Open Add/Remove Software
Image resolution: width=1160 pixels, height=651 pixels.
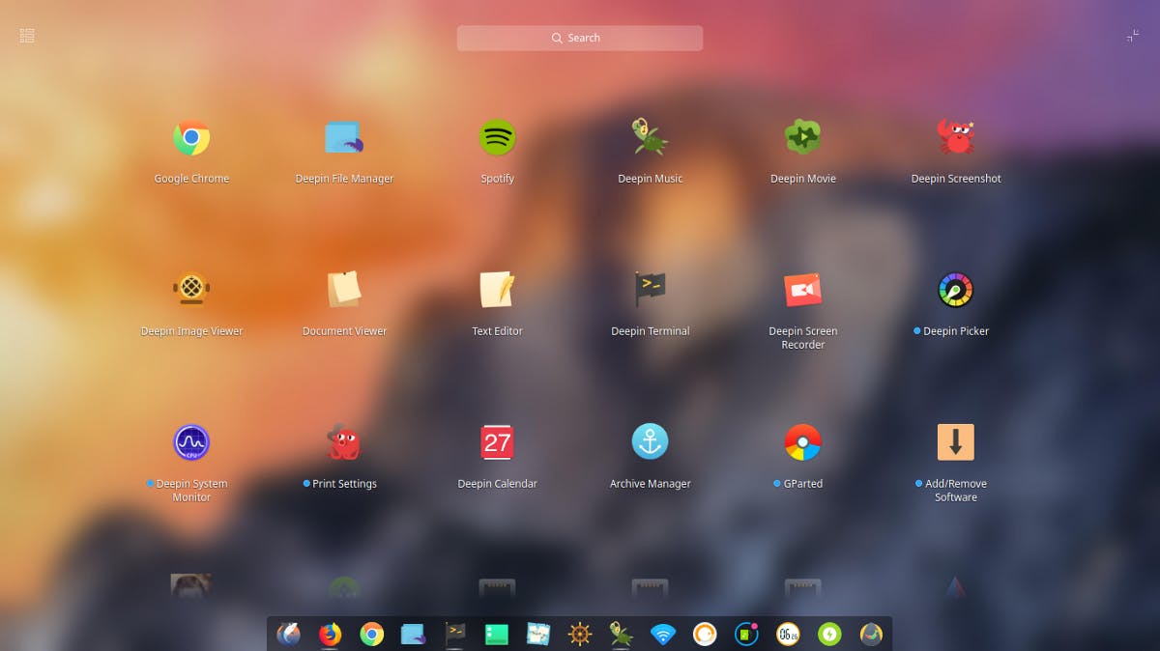(x=955, y=442)
